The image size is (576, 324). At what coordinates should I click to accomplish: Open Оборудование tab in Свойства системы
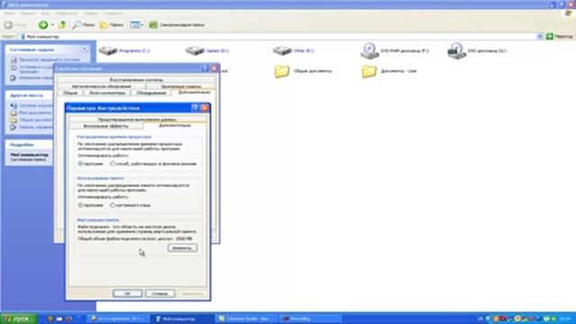[151, 93]
